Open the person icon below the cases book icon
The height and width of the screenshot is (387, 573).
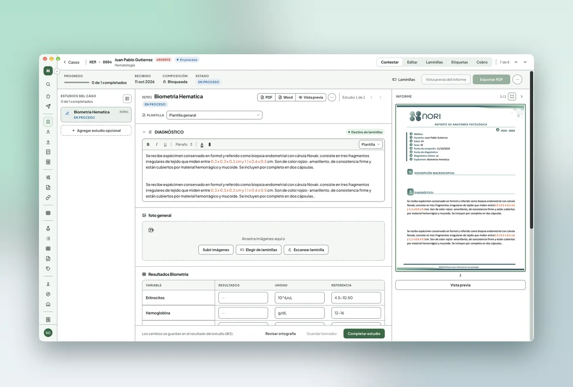48,132
